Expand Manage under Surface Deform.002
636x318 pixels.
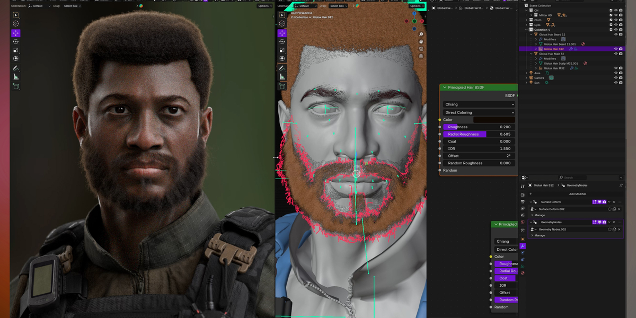(x=538, y=215)
